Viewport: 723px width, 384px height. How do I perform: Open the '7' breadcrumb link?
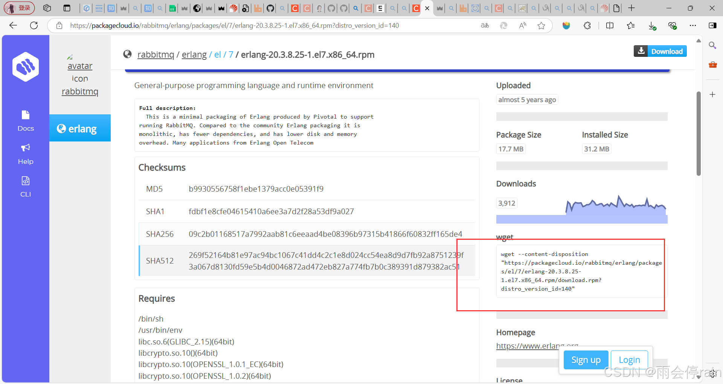(x=231, y=55)
